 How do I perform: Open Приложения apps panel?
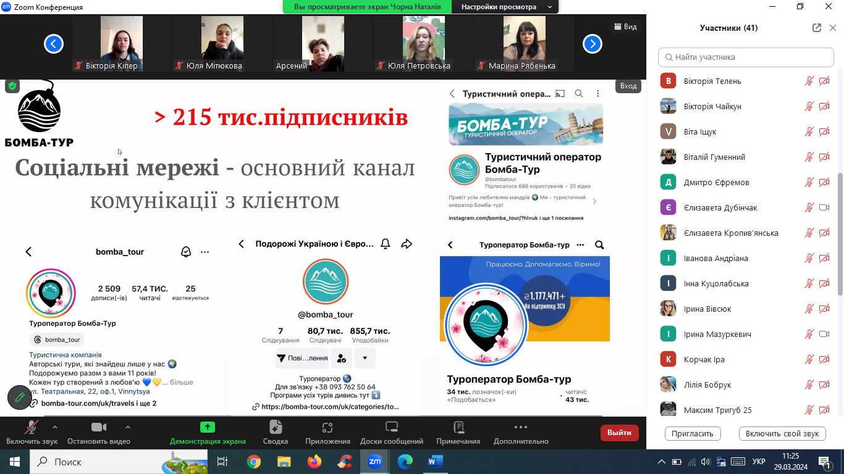[327, 432]
